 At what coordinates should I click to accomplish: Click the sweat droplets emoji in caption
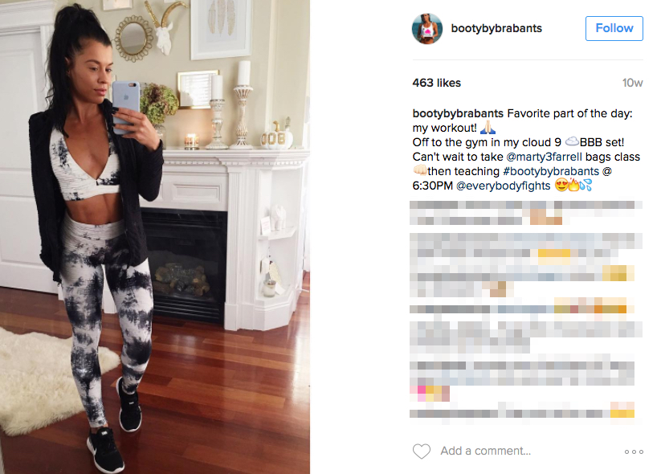pos(586,185)
